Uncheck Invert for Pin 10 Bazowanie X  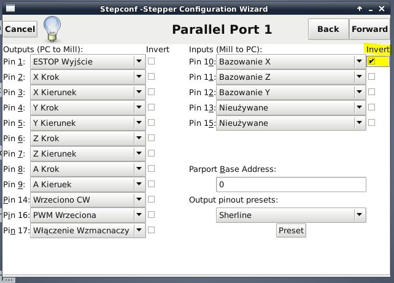tap(371, 61)
